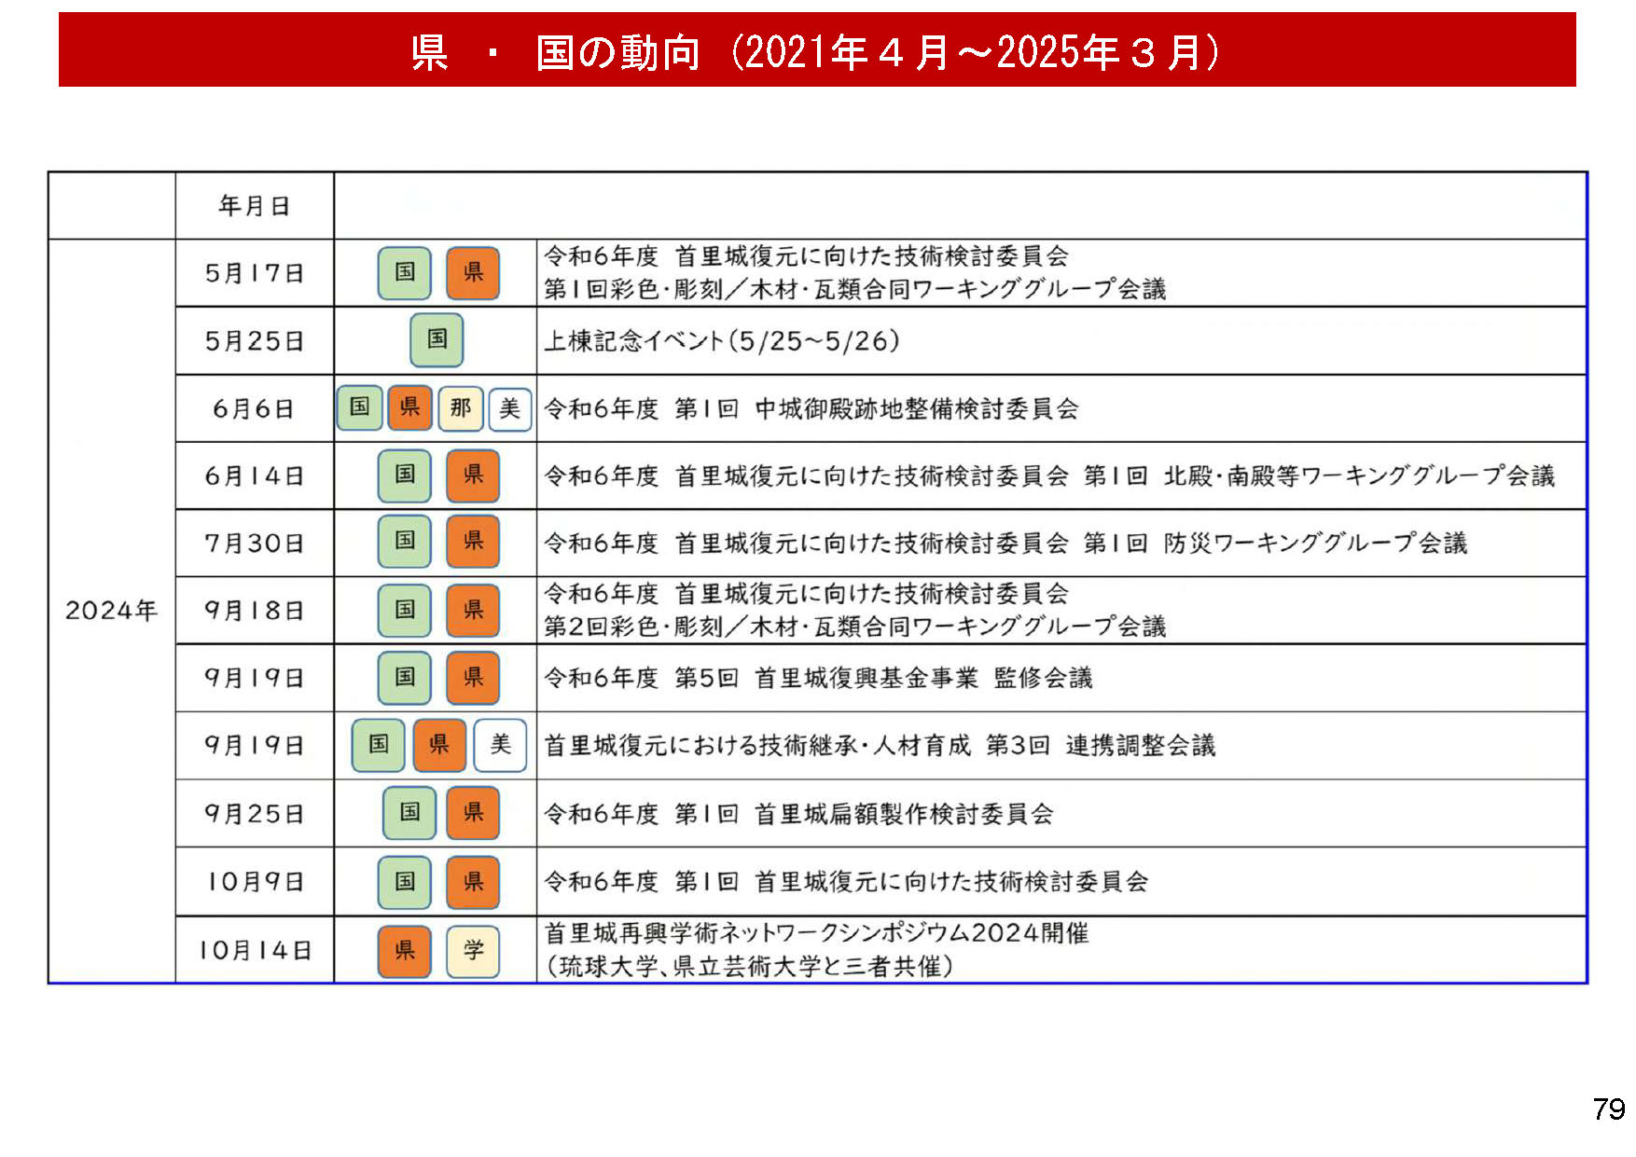Click the 美 badge in the 連携調整会議 row

[500, 745]
